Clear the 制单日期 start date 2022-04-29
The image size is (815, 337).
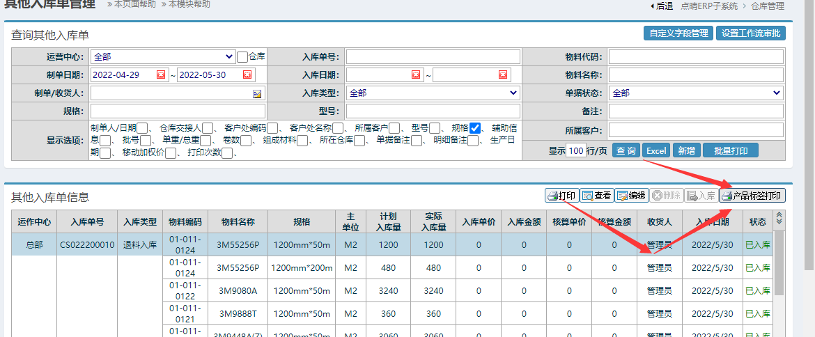[161, 75]
